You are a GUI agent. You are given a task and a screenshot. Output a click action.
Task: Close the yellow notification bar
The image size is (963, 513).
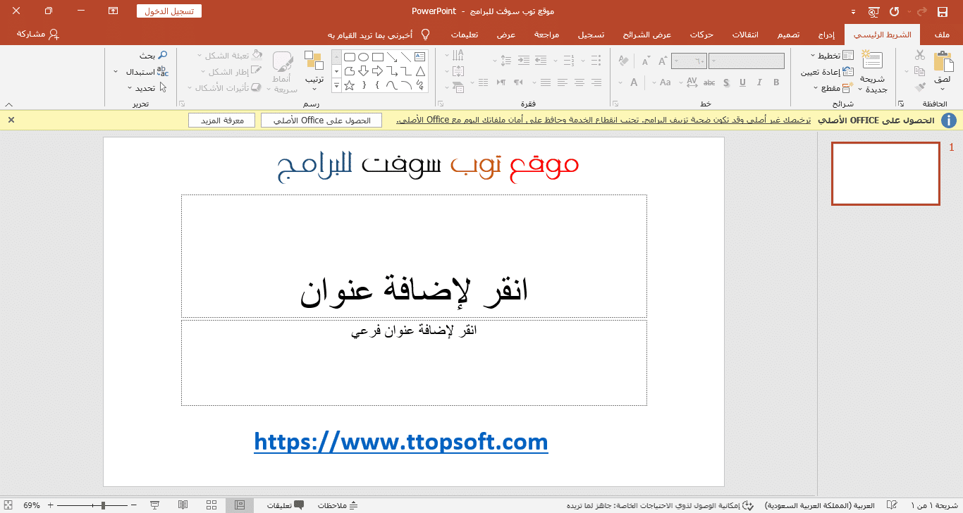[11, 120]
